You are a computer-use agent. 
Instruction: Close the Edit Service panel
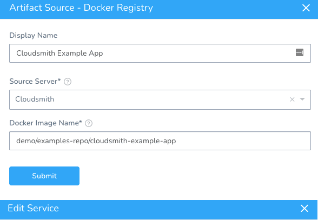click(304, 208)
